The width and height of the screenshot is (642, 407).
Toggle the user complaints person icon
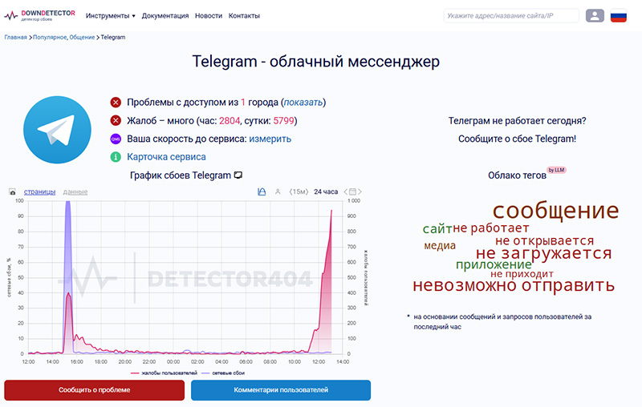278,191
